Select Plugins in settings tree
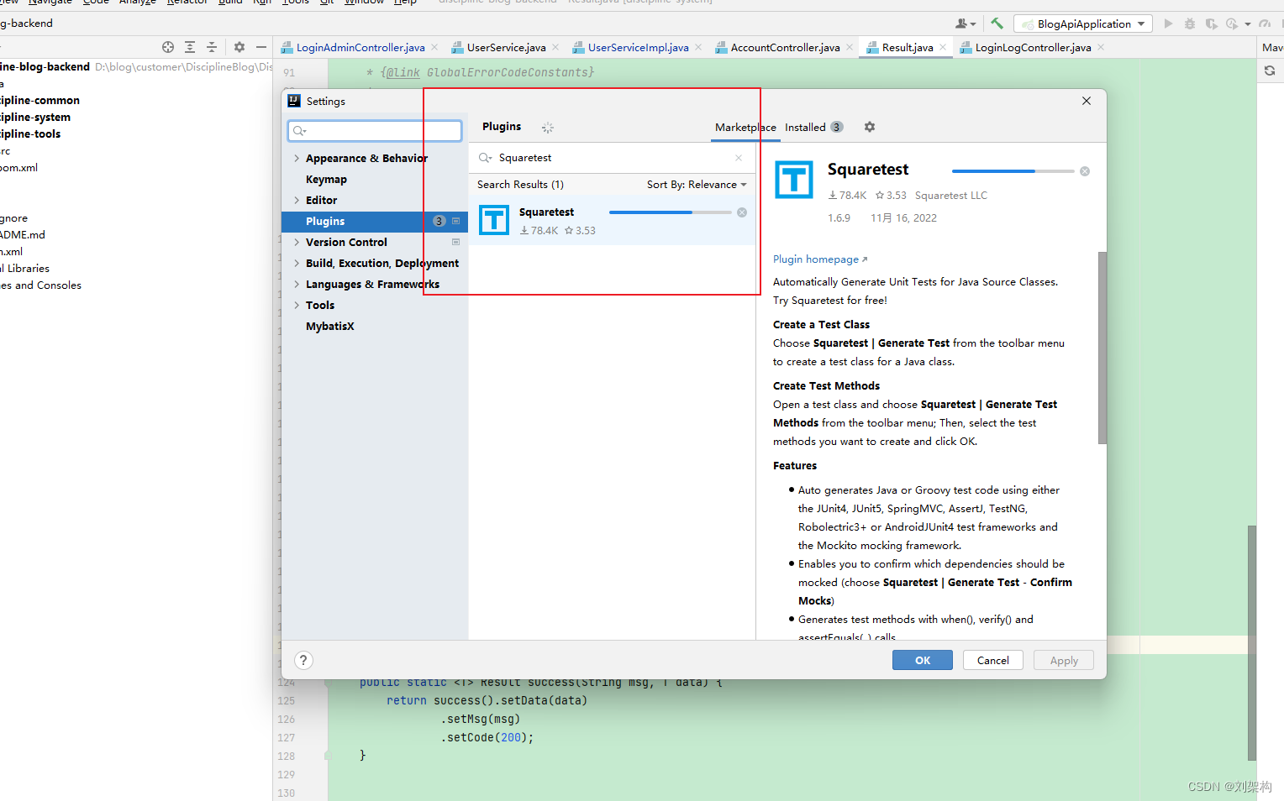 point(375,221)
